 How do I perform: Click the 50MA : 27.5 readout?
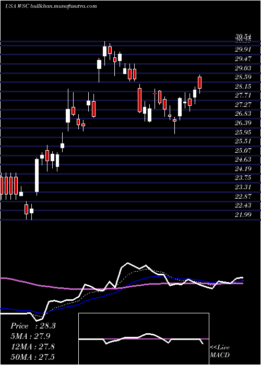point(32,357)
